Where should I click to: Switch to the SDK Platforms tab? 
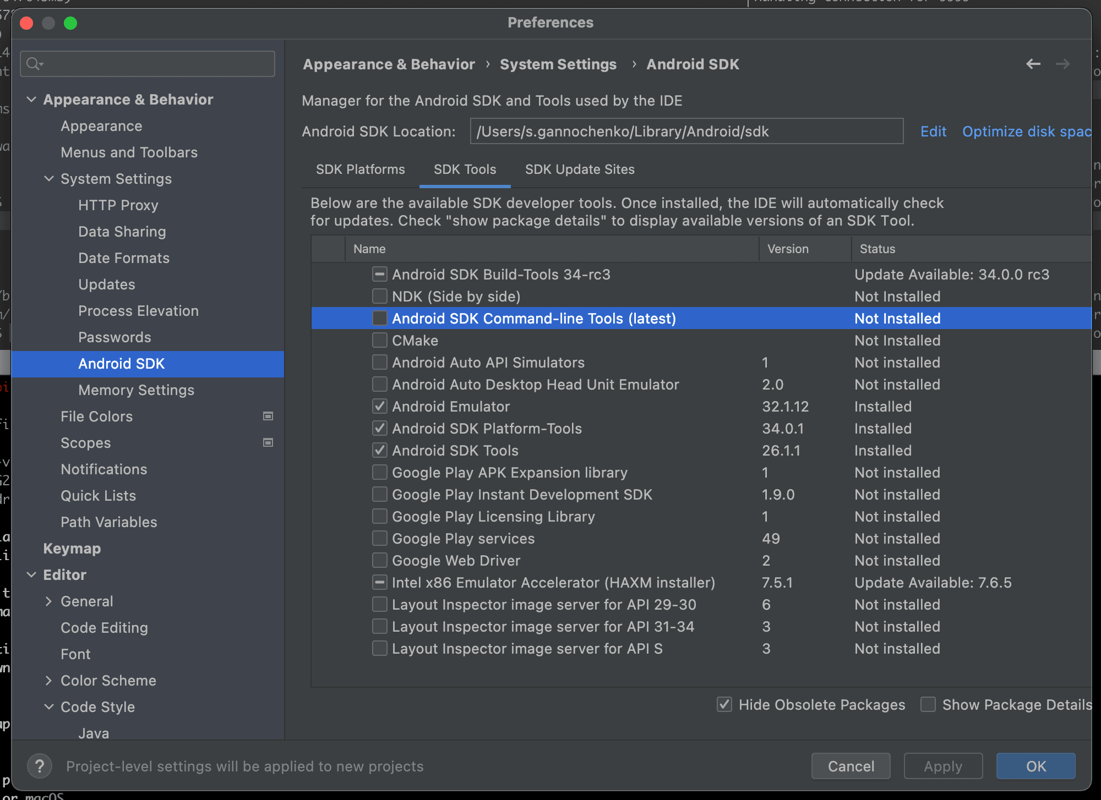pyautogui.click(x=360, y=169)
